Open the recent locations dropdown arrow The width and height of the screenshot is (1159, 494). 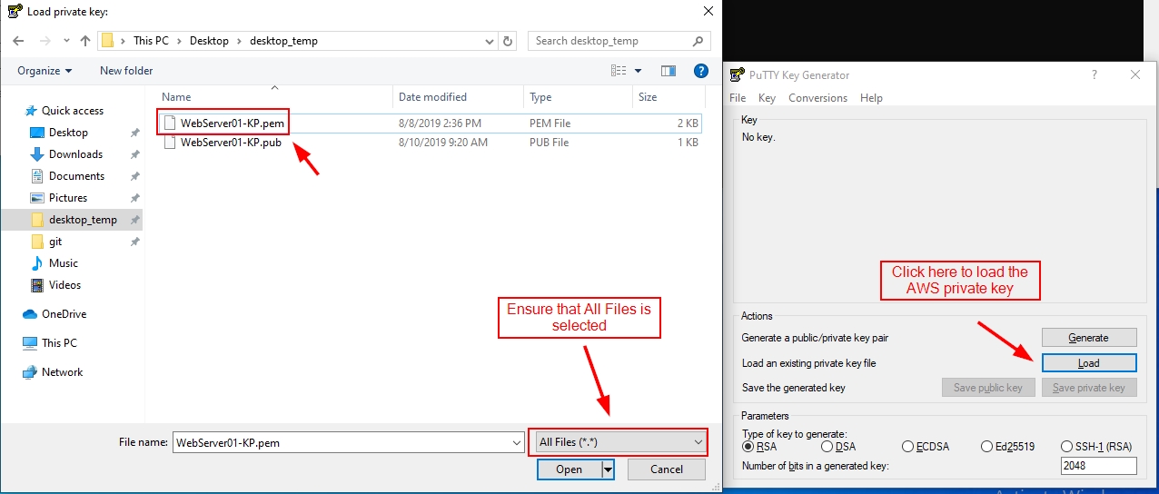pyautogui.click(x=65, y=41)
